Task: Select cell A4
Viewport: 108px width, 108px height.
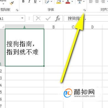Action: pos(25,84)
